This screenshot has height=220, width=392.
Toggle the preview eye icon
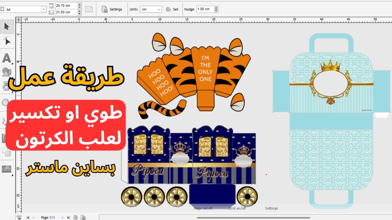point(19,218)
